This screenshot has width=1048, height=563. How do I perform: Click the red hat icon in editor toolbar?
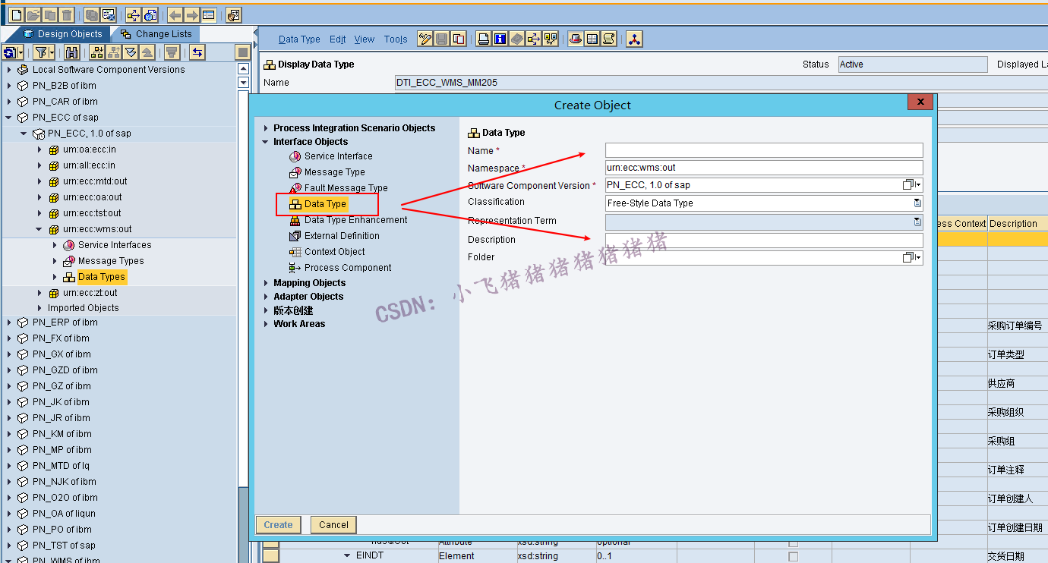[576, 39]
